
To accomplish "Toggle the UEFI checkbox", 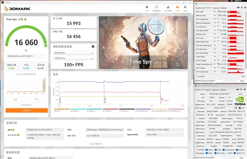I will tap(240, 108).
